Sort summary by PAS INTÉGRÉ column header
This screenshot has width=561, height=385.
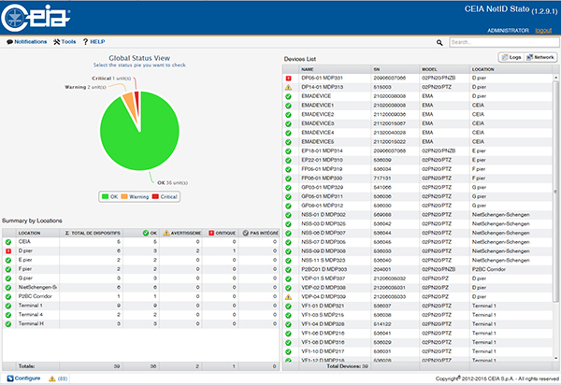[259, 233]
